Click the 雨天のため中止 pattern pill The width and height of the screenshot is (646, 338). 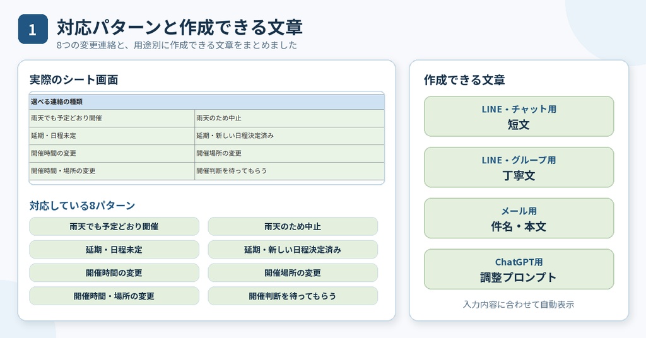[x=293, y=226]
